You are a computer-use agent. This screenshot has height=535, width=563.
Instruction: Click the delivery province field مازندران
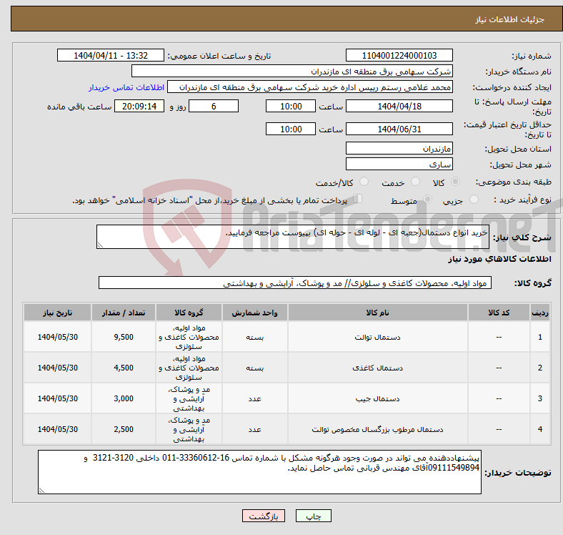[399, 148]
